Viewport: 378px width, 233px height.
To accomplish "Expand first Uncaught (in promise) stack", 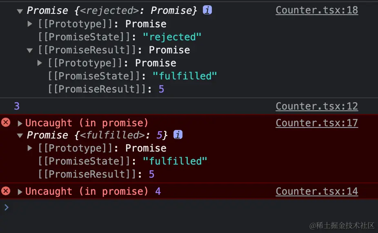I will tap(20, 123).
